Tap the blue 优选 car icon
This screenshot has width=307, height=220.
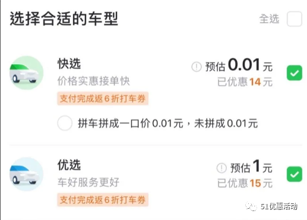pos(27,174)
